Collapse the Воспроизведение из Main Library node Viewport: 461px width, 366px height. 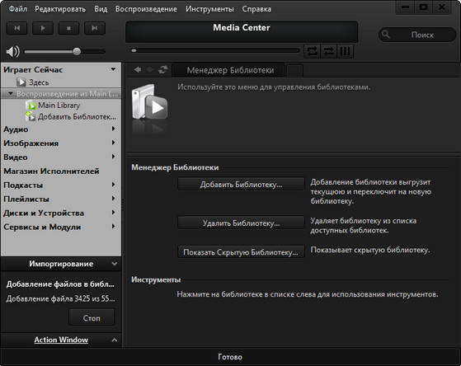point(11,93)
